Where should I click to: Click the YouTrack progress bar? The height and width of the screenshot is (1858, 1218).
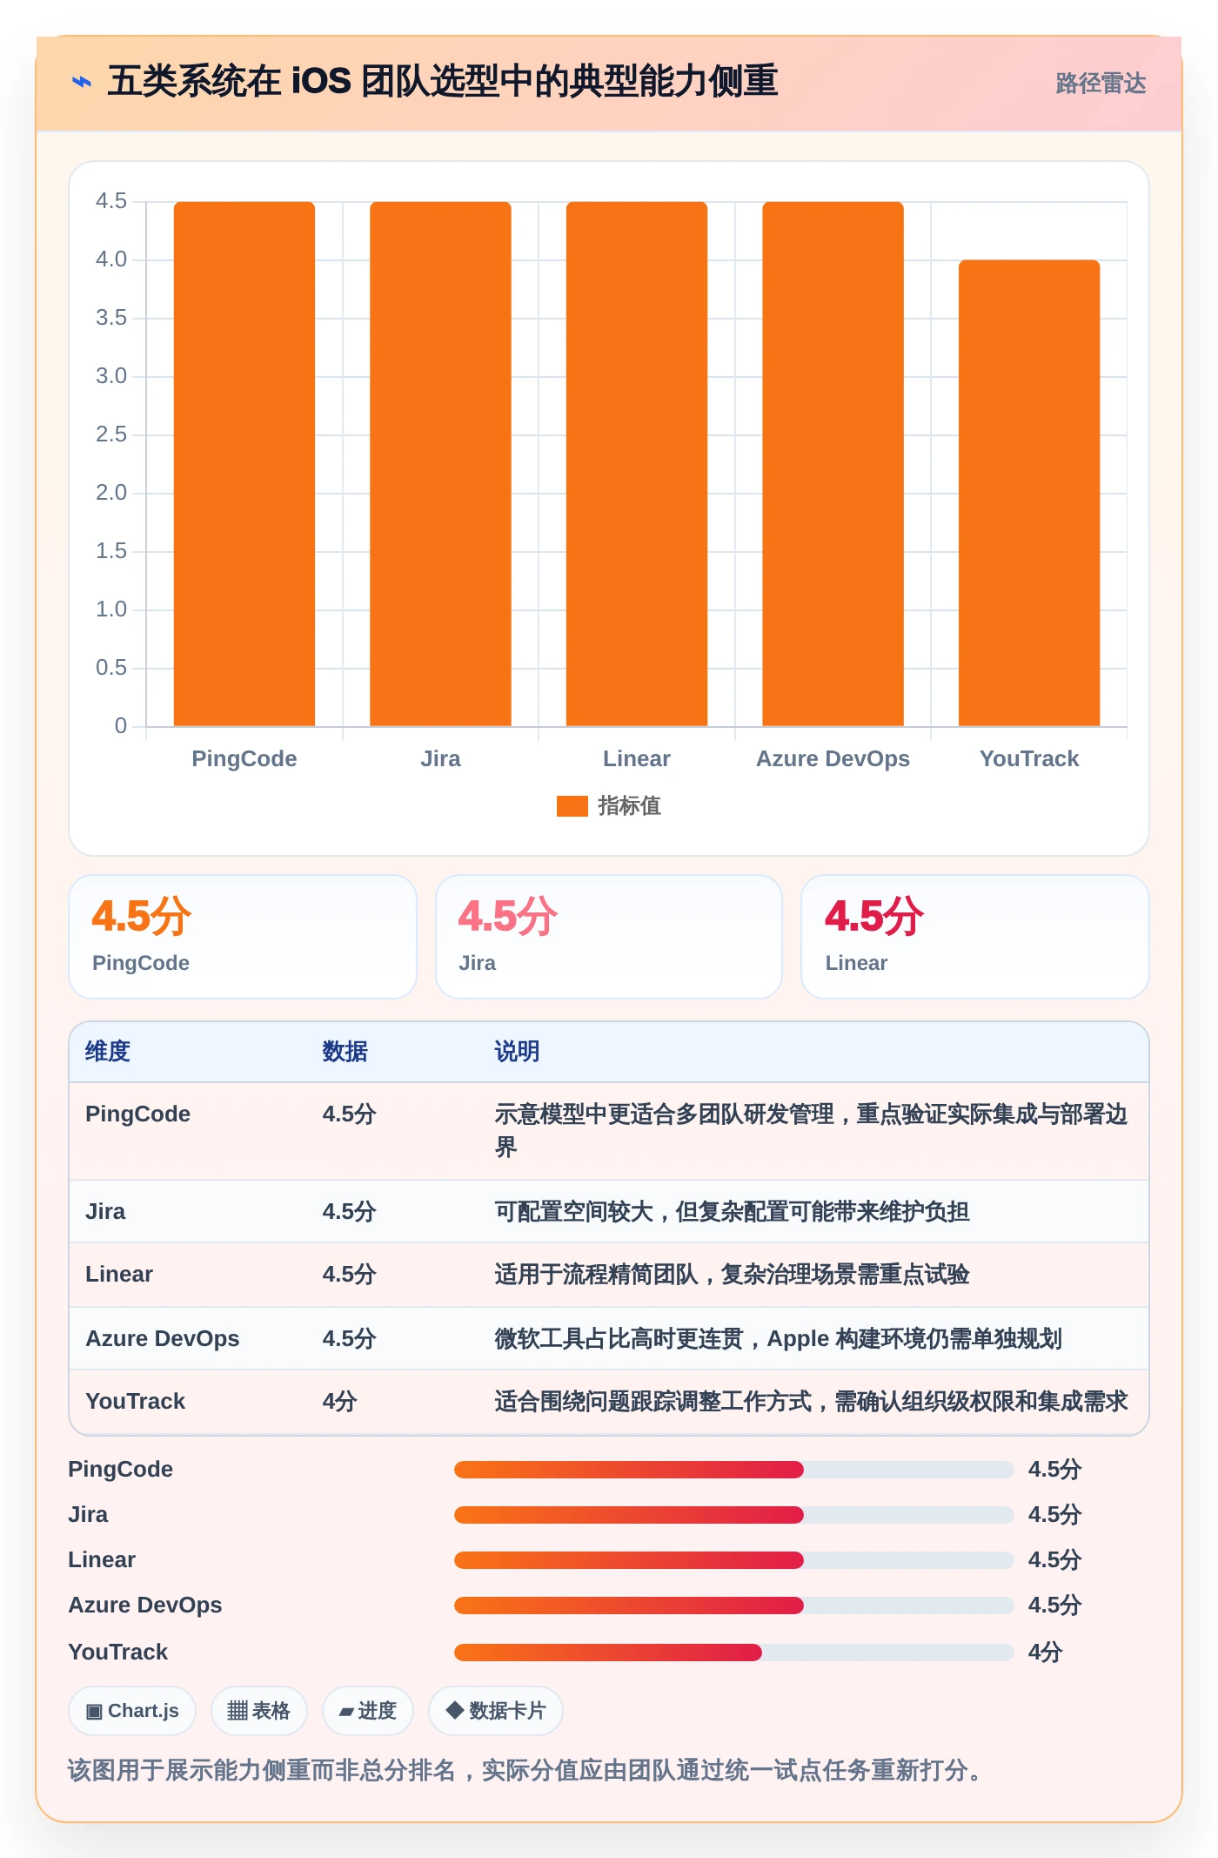[734, 1653]
